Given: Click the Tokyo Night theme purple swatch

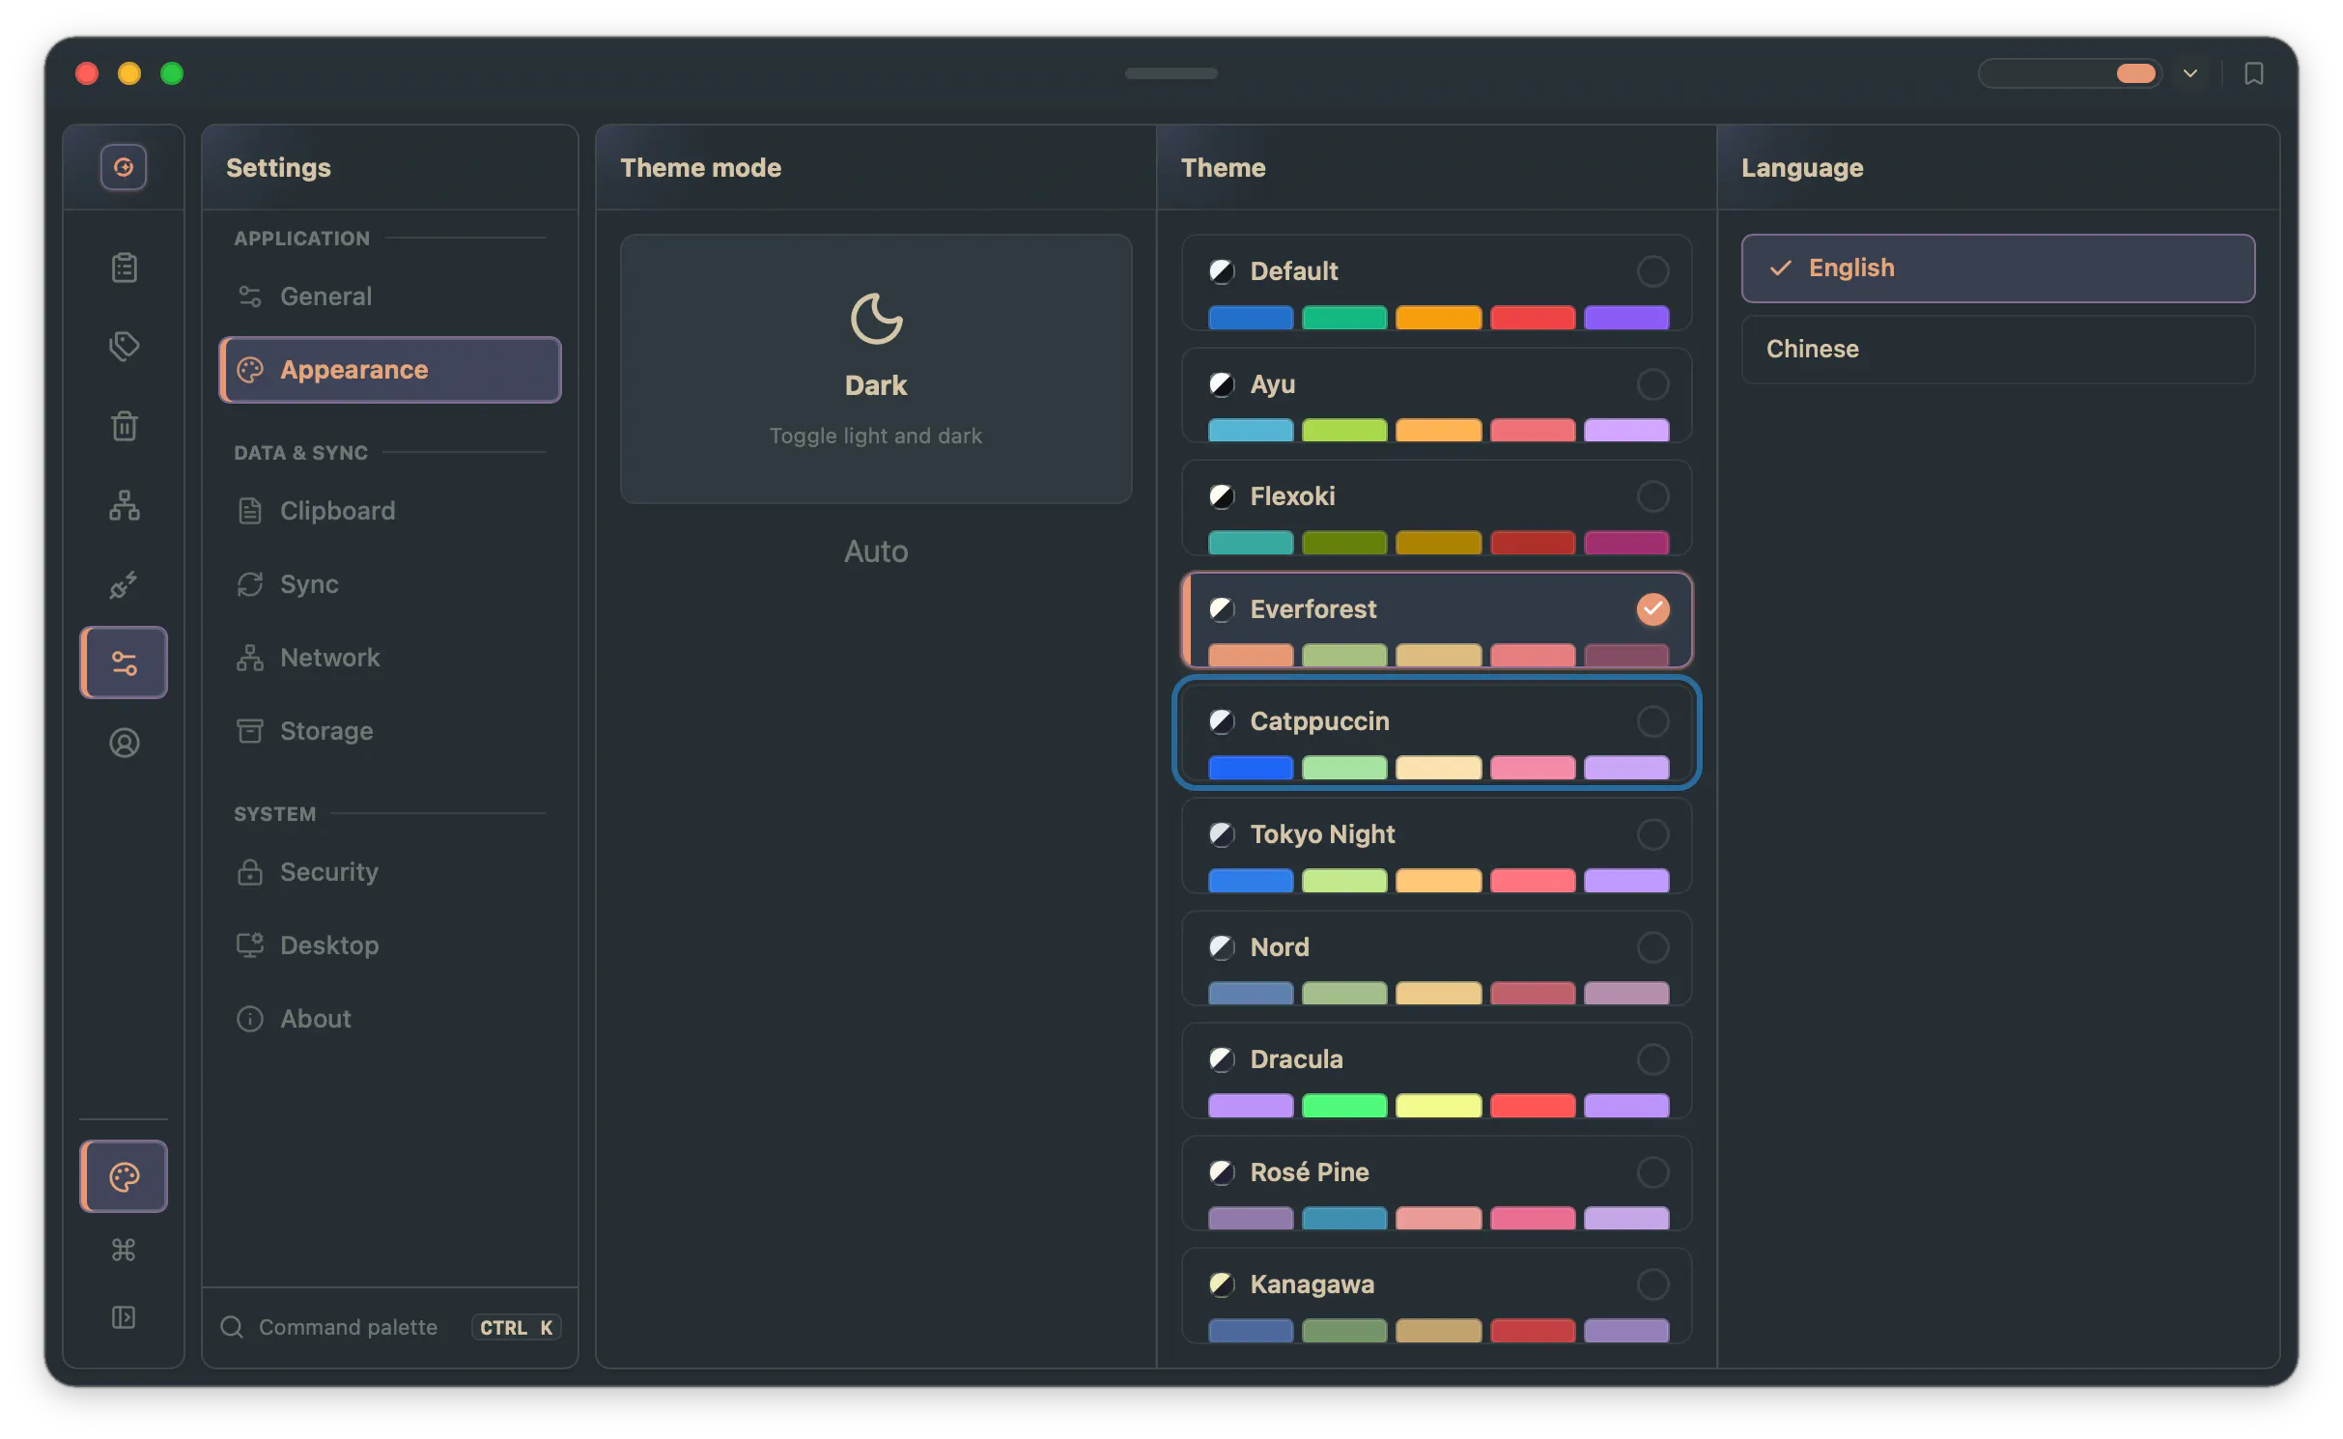Looking at the screenshot, I should pyautogui.click(x=1626, y=881).
